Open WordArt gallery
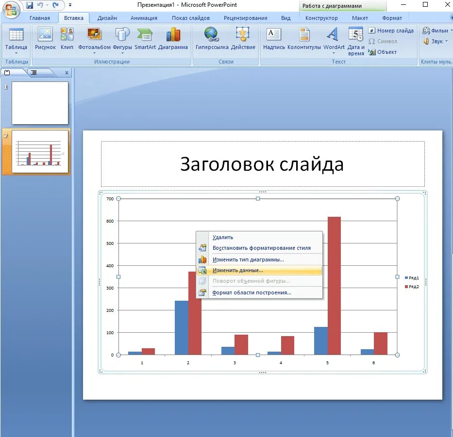Viewport: 453px width, 437px height. point(334,40)
